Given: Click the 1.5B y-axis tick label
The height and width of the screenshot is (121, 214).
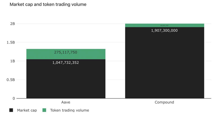Looking at the screenshot, I should click(11, 42).
